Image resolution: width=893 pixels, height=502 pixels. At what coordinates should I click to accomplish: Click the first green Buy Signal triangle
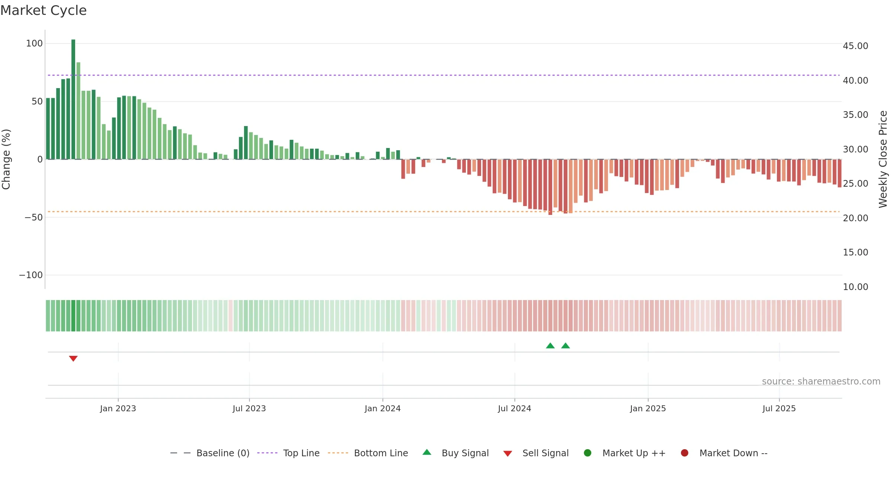(550, 345)
